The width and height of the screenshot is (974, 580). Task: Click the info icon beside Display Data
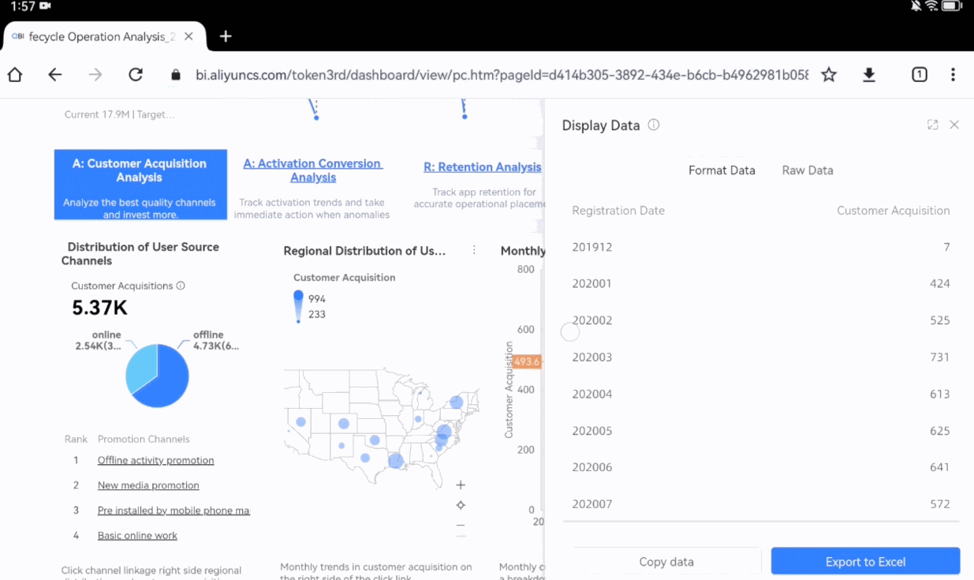pos(653,125)
